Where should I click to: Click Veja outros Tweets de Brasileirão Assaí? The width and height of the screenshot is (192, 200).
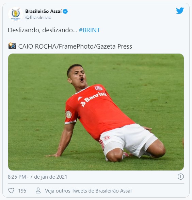coord(88,191)
